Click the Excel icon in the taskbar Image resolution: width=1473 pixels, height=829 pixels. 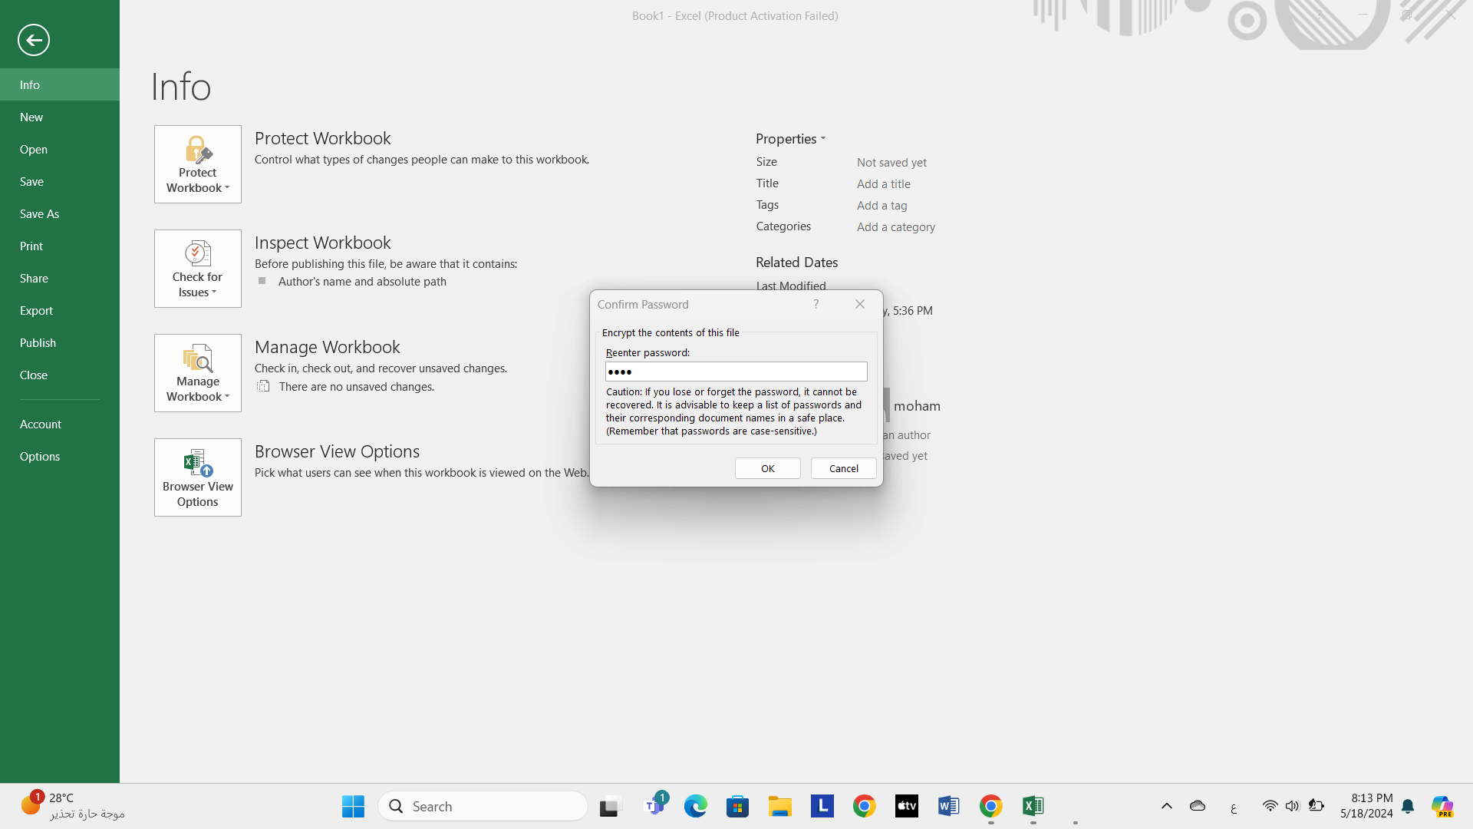point(1033,806)
